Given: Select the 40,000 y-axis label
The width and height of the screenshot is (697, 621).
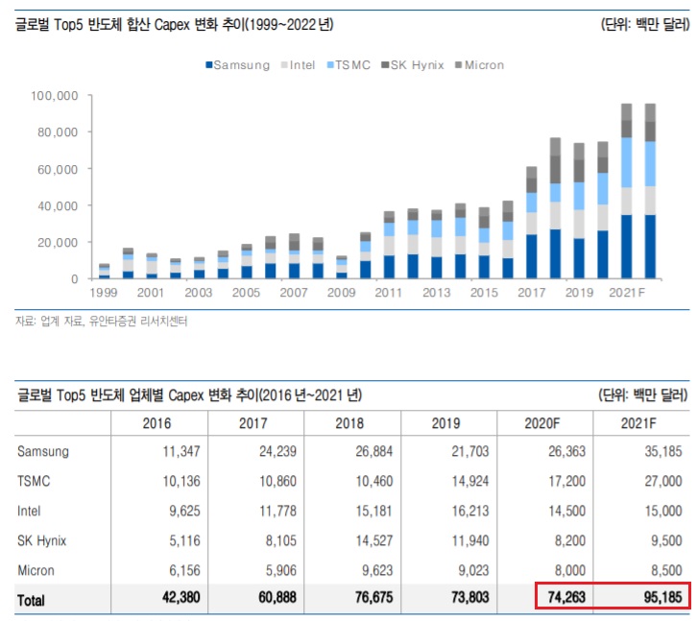Looking at the screenshot, I should tap(58, 205).
